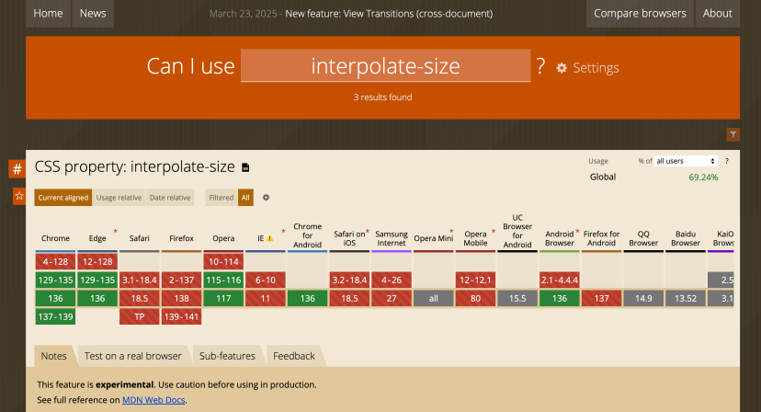Click the usage help question mark
This screenshot has width=761, height=412.
(727, 161)
